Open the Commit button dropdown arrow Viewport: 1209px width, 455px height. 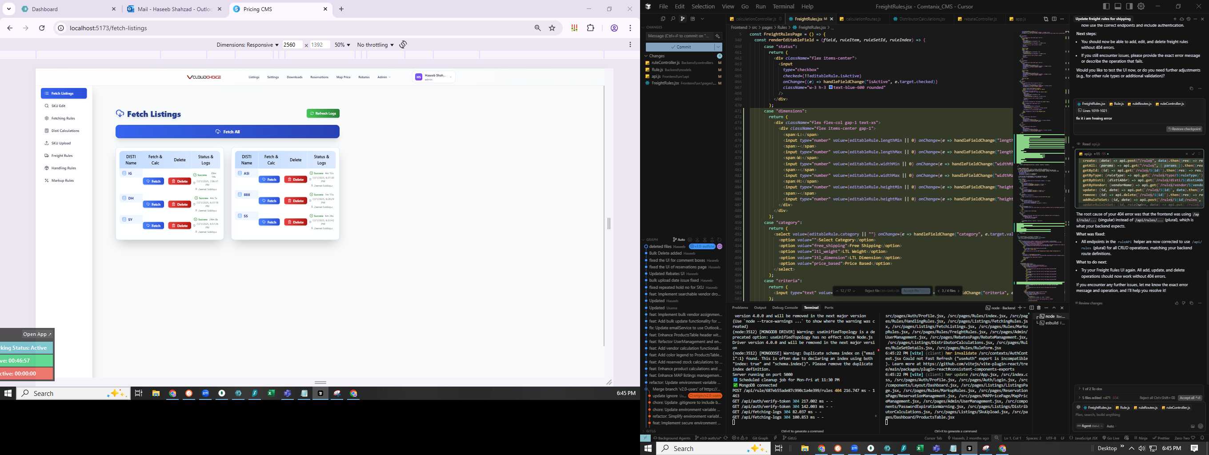[718, 47]
